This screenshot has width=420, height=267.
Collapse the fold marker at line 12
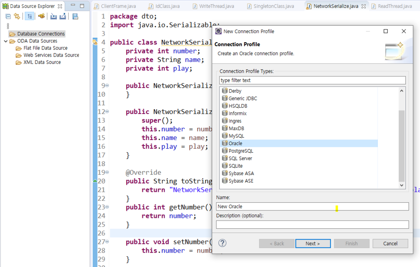click(107, 111)
